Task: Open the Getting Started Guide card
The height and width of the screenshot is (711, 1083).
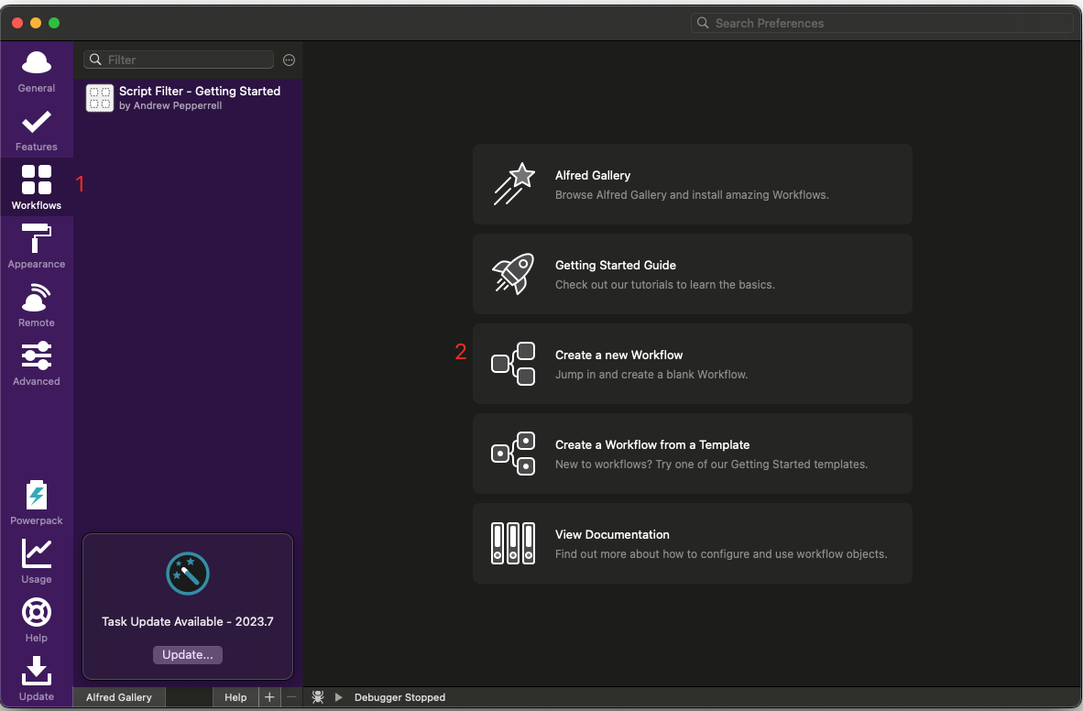Action: [x=693, y=274]
